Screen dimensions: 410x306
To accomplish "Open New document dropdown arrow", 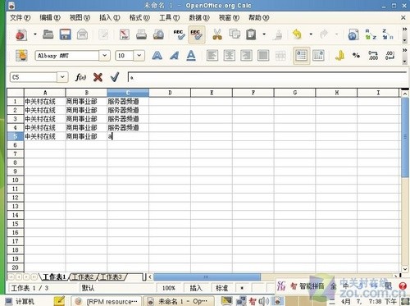I will pos(35,34).
